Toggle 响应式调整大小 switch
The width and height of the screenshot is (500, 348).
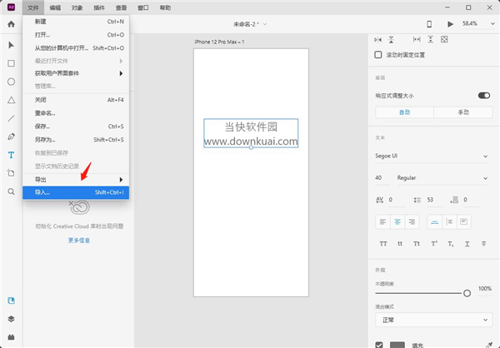(x=483, y=96)
